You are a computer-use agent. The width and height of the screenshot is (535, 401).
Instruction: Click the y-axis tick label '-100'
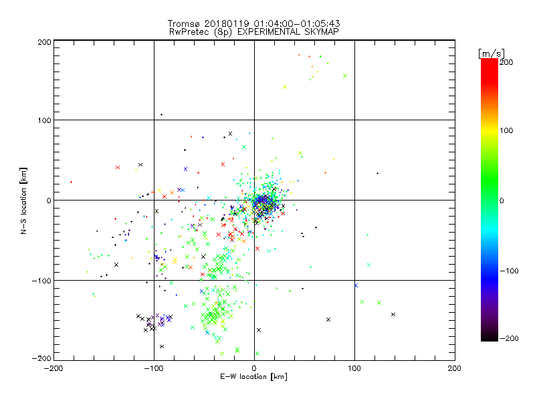(41, 281)
